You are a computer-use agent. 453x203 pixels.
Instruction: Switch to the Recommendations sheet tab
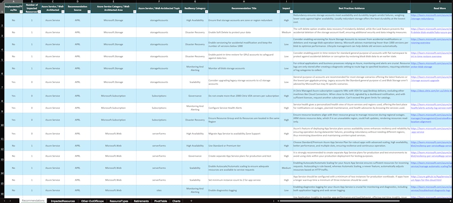coord(33,201)
